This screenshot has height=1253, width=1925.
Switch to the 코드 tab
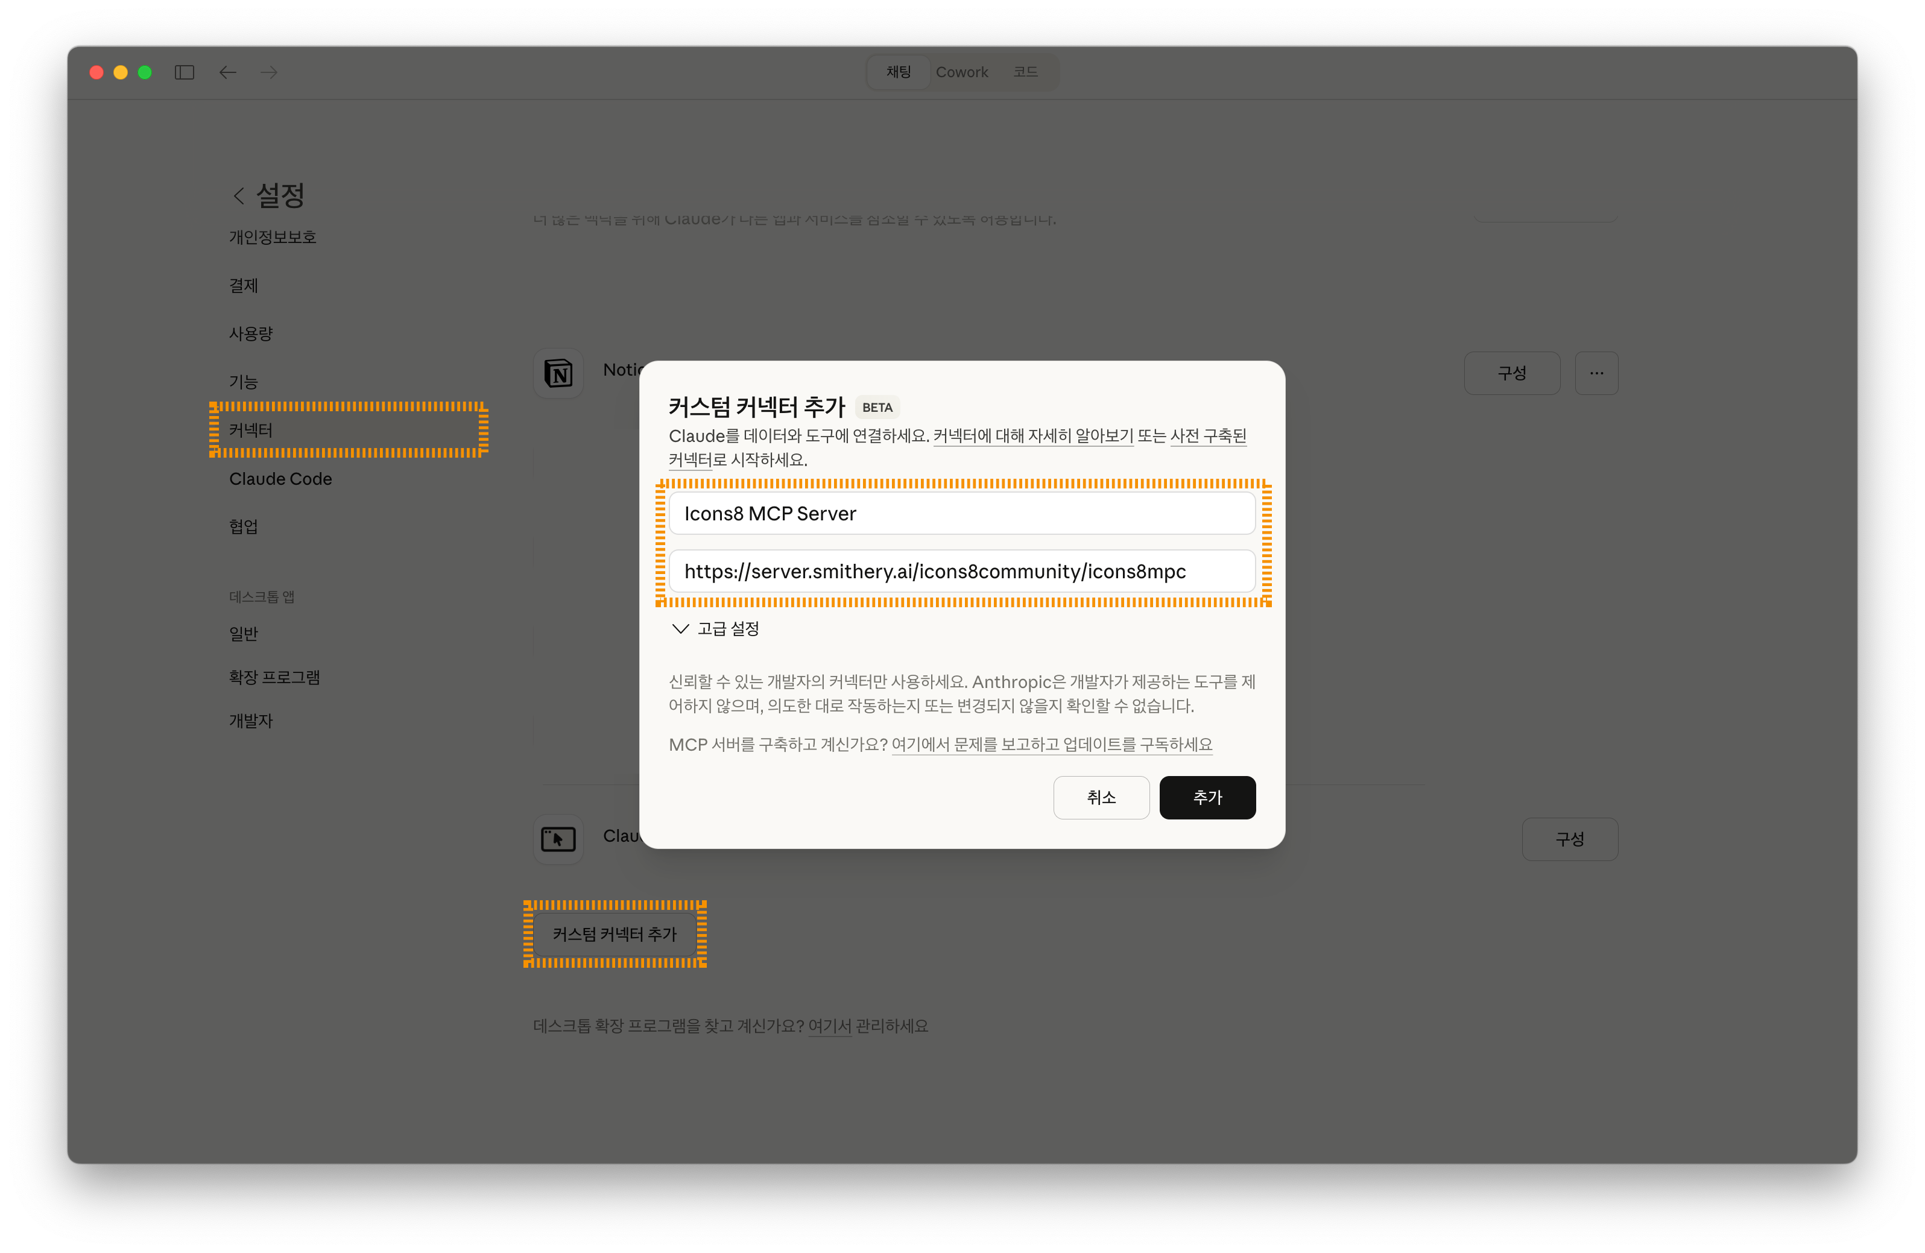[1025, 72]
